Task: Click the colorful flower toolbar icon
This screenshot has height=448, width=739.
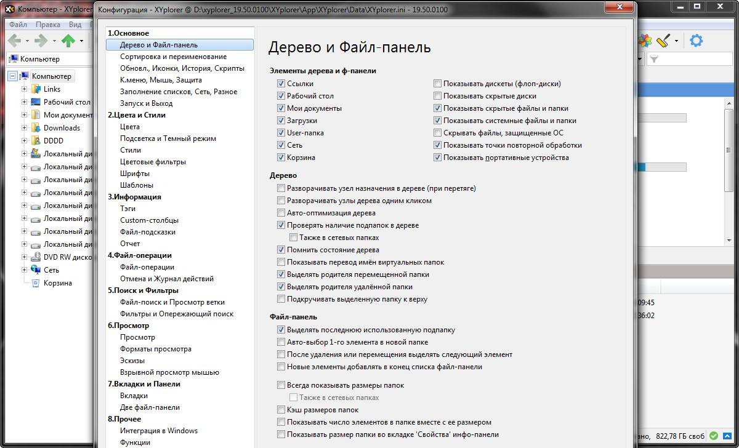Action: (x=645, y=41)
